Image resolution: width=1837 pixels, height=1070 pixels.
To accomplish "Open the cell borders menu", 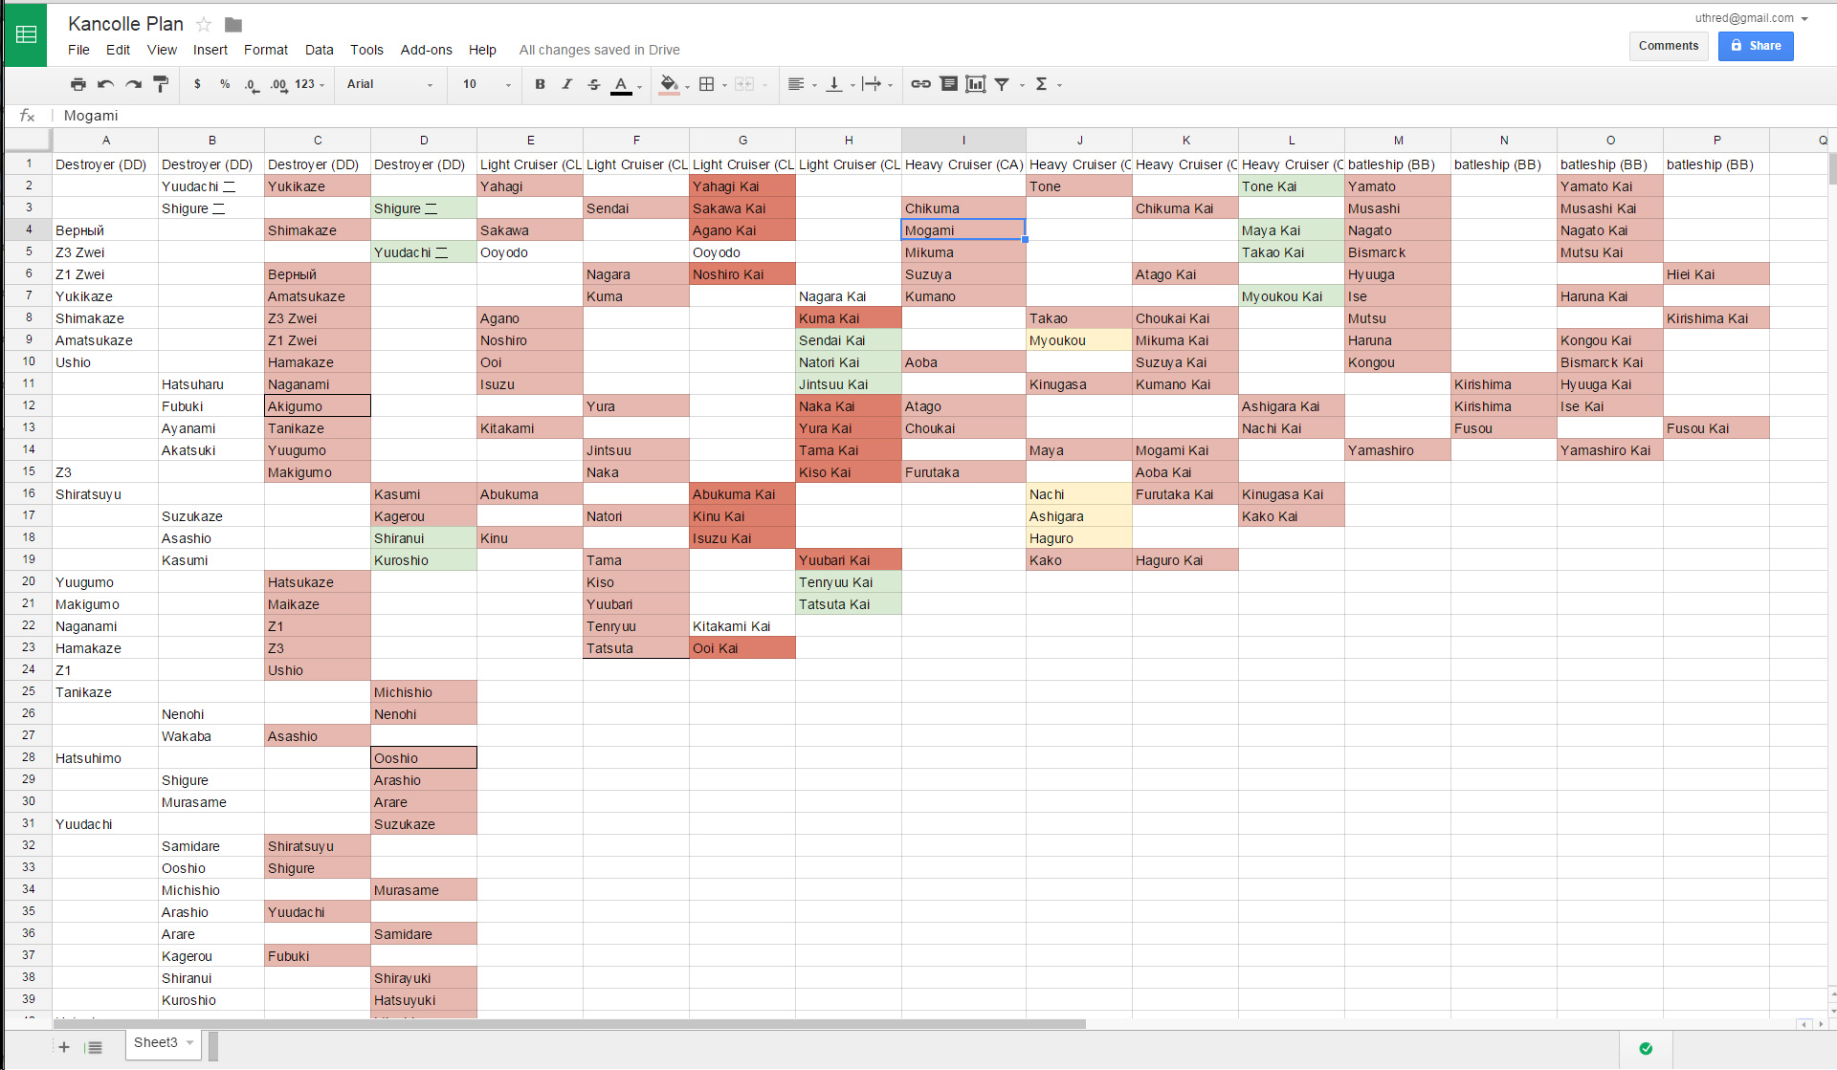I will 707,84.
